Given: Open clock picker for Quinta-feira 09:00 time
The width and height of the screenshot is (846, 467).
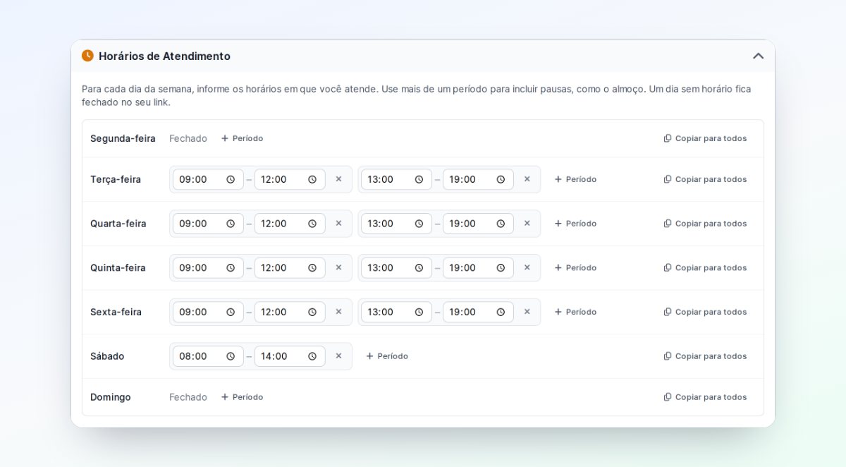Looking at the screenshot, I should (x=231, y=268).
